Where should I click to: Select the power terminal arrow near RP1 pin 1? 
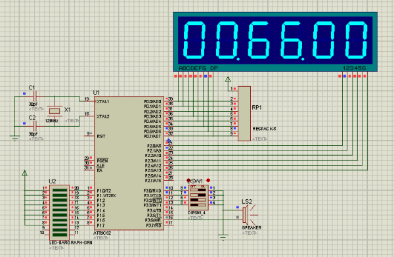tap(228, 80)
